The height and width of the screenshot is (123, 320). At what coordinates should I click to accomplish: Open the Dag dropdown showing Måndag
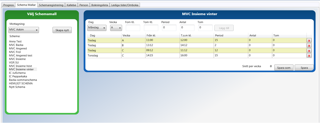pos(97,28)
